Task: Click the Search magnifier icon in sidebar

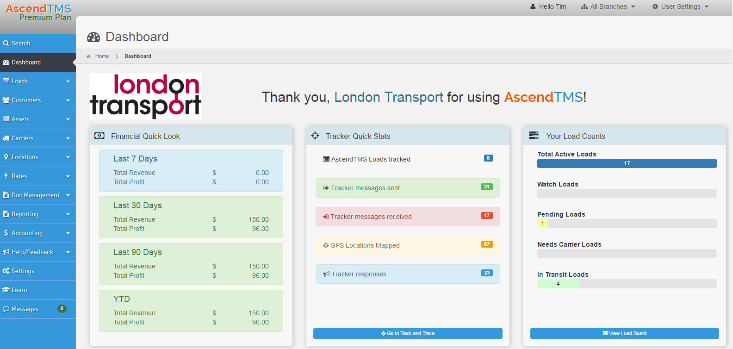Action: click(x=6, y=43)
